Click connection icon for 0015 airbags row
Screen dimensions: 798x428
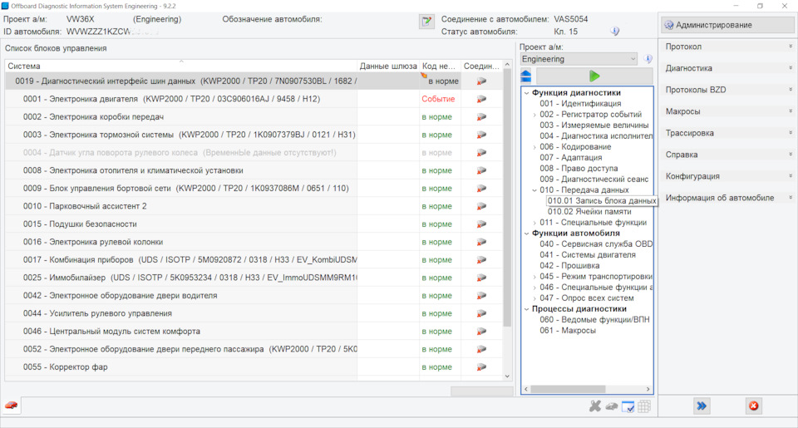(x=481, y=224)
